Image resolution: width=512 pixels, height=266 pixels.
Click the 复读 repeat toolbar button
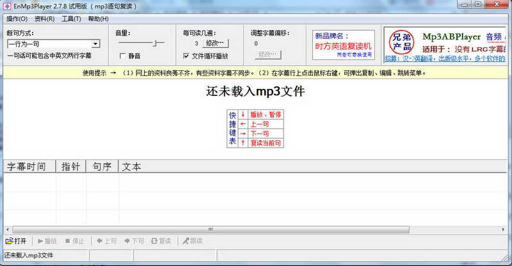161,241
